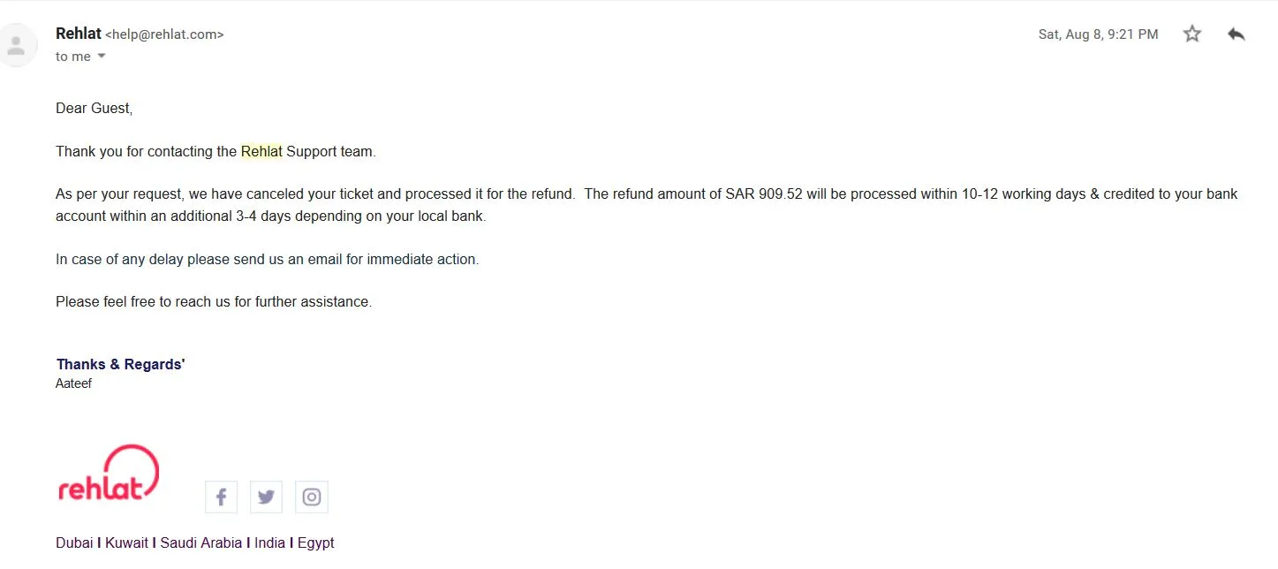Click the 'Dear Guest,' greeting line

(x=94, y=108)
